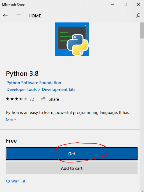Open the Python Software Foundation publisher link
Viewport: 144px width, 192px height.
pos(34,83)
